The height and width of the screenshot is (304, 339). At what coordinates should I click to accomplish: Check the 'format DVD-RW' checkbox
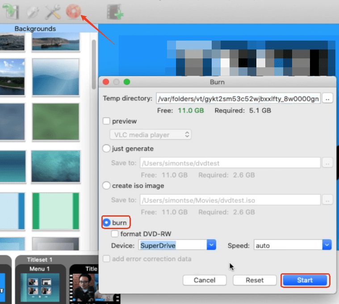click(115, 234)
